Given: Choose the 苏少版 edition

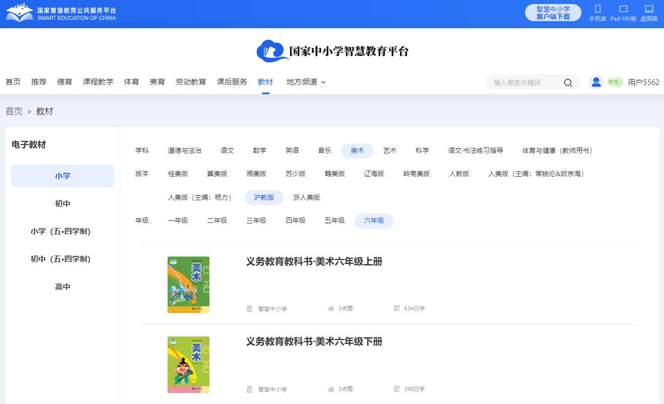Looking at the screenshot, I should 296,174.
